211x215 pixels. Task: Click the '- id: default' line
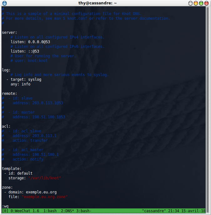18,173
